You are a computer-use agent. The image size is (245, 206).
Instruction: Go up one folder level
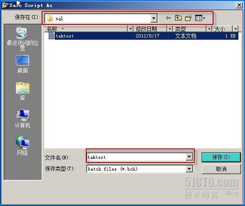click(178, 18)
